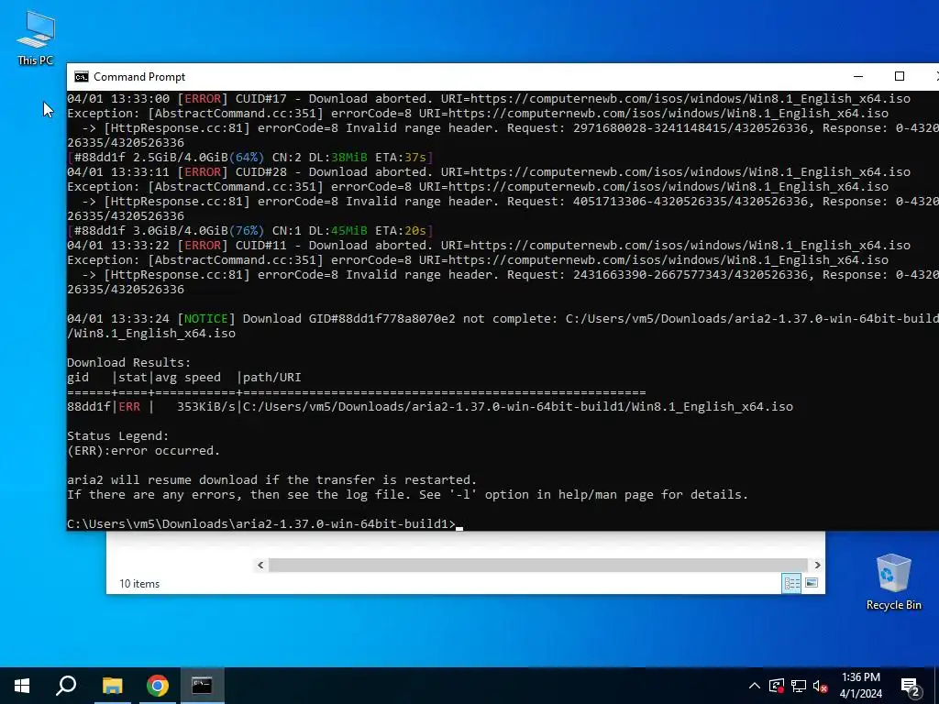
Task: Click the 'gid' results column header
Action: coord(78,378)
